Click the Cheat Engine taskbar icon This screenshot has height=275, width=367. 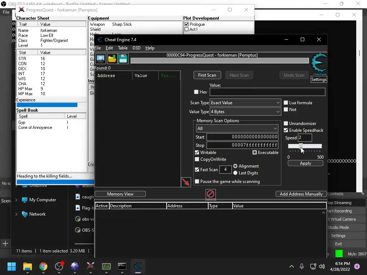point(138,266)
